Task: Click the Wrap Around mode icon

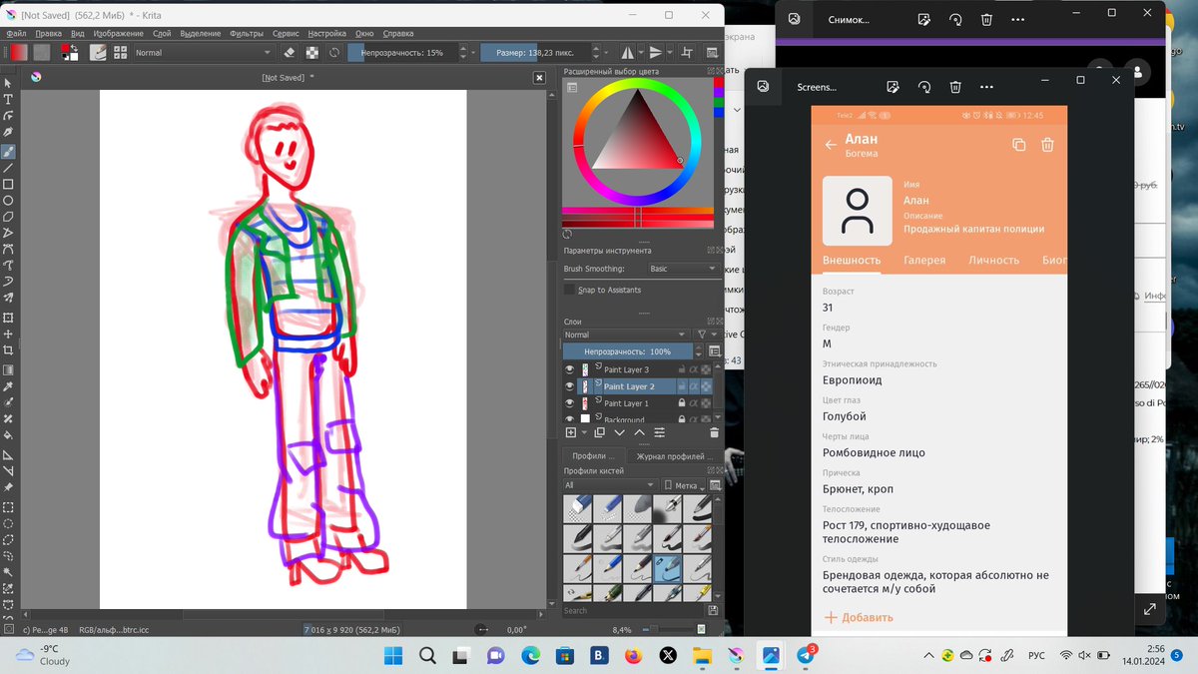Action: (x=687, y=53)
